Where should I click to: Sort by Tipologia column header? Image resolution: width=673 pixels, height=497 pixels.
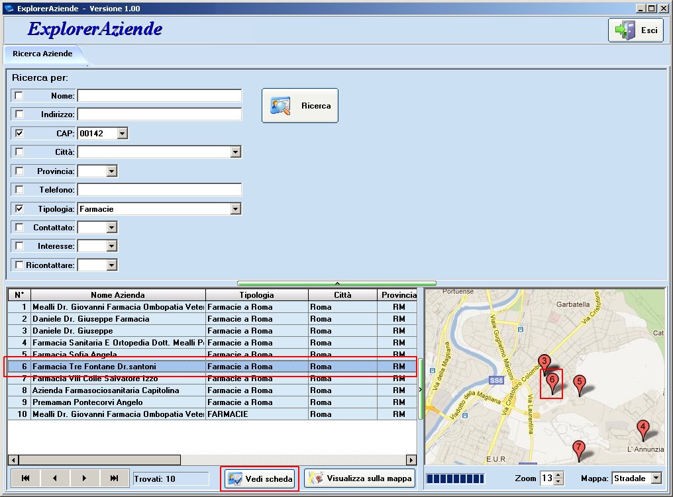click(256, 294)
